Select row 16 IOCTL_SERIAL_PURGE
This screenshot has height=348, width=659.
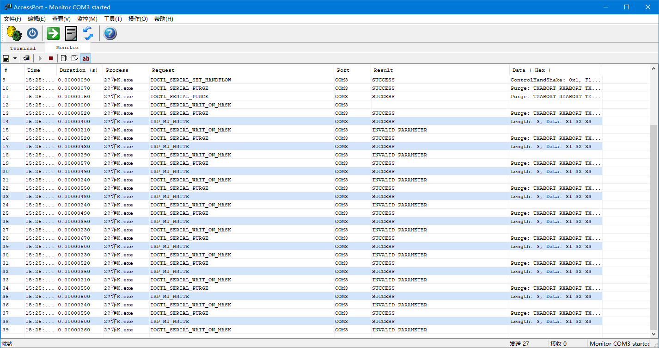coord(301,138)
